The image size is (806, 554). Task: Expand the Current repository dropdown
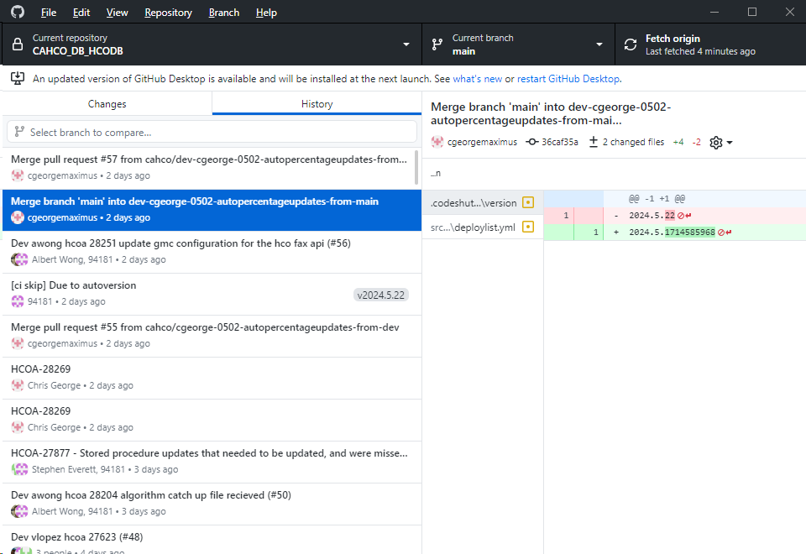point(406,44)
